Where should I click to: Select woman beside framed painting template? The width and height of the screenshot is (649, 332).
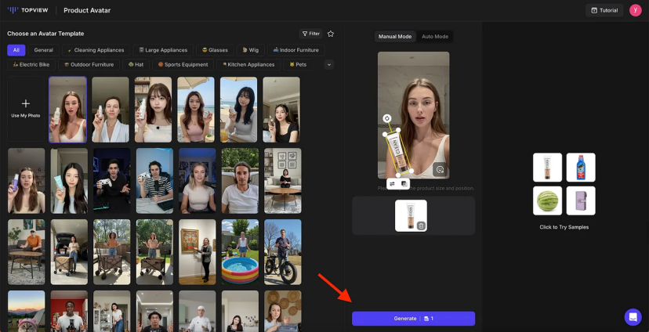pos(198,252)
